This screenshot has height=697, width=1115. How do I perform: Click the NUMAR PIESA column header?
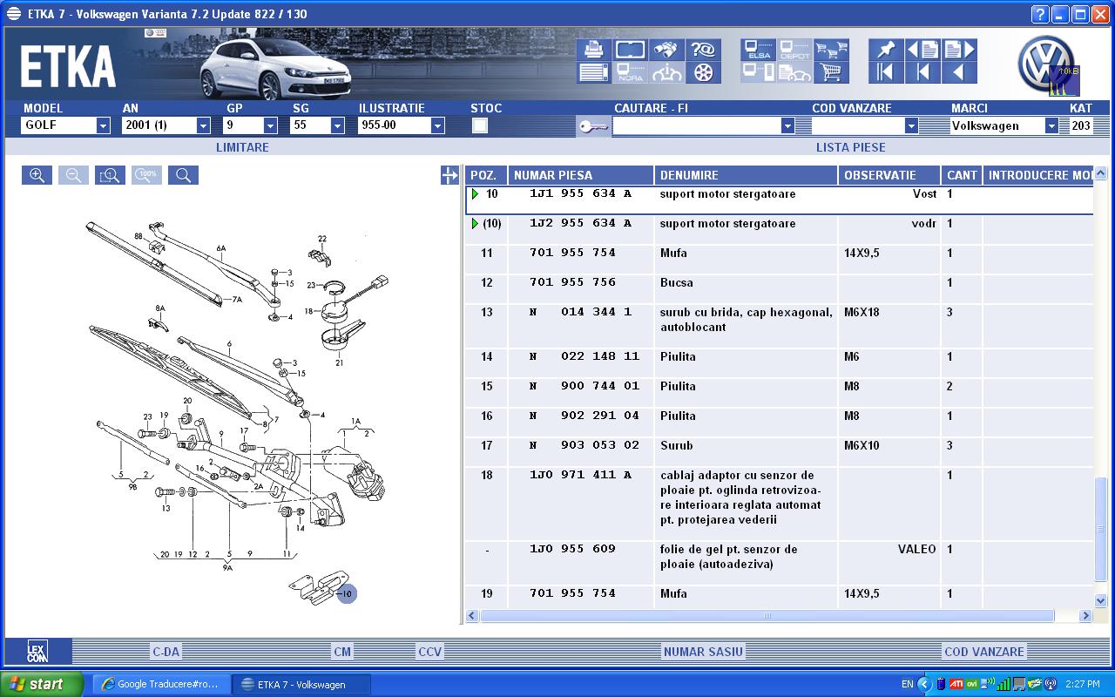[x=581, y=175]
